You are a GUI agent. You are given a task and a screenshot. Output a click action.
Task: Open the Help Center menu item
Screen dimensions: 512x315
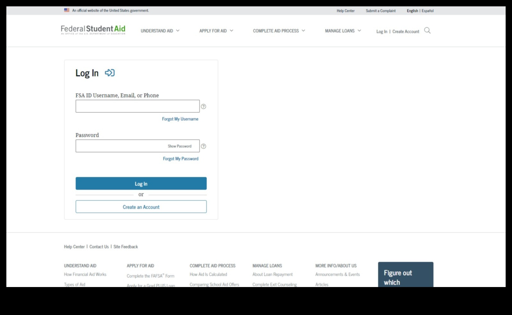(x=345, y=10)
